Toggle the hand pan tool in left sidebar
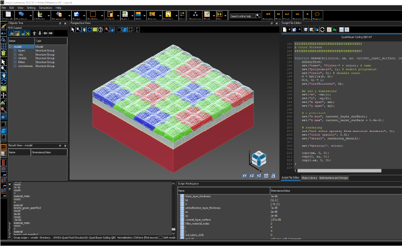 pos(4,76)
